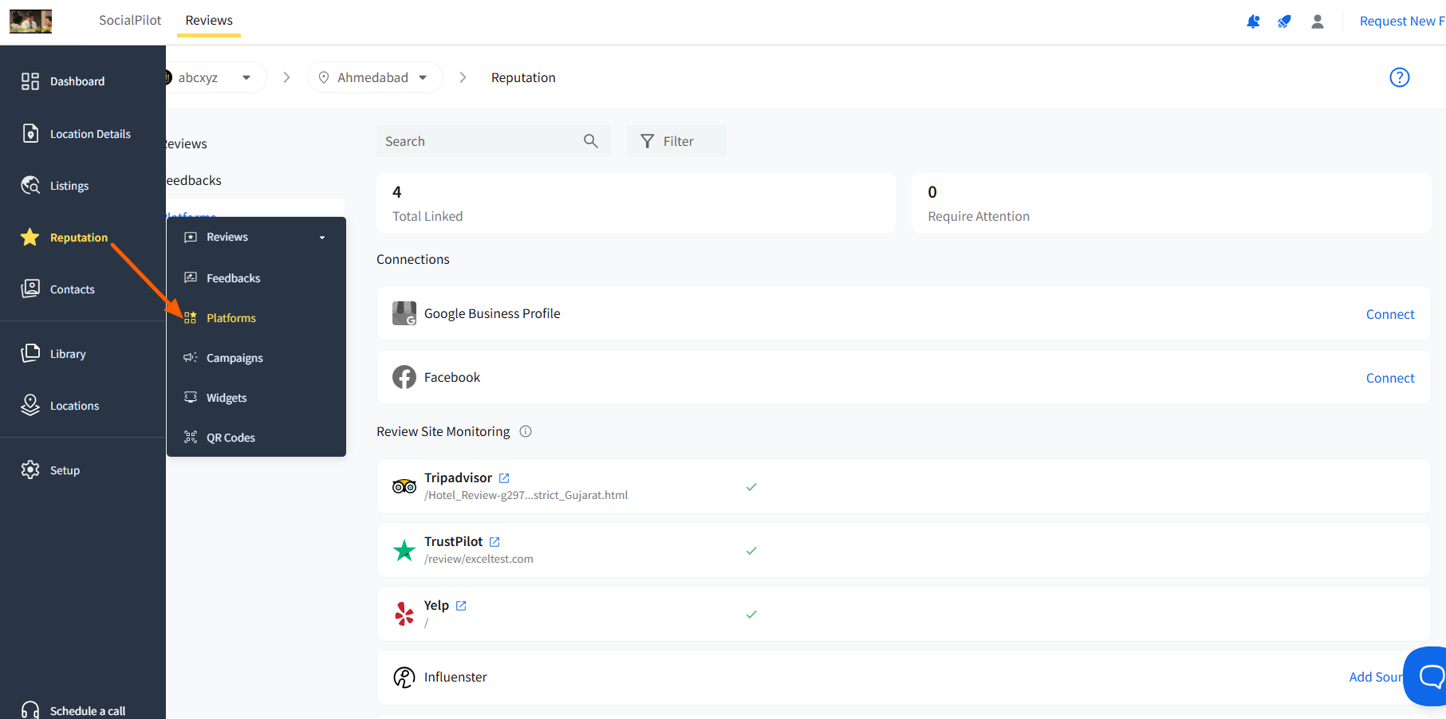Click the help question mark icon

1400,77
